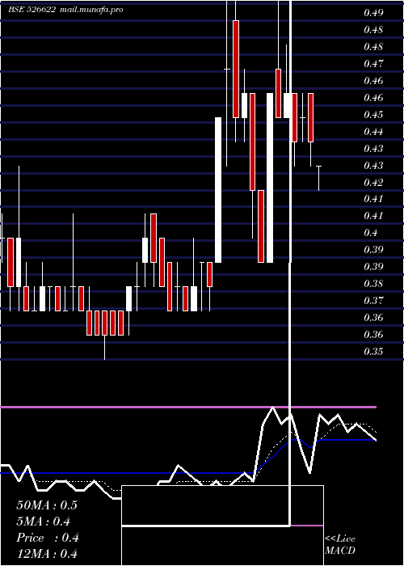Image resolution: width=404 pixels, height=566 pixels.
Task: Click the 0.35 price axis label
Action: click(373, 352)
